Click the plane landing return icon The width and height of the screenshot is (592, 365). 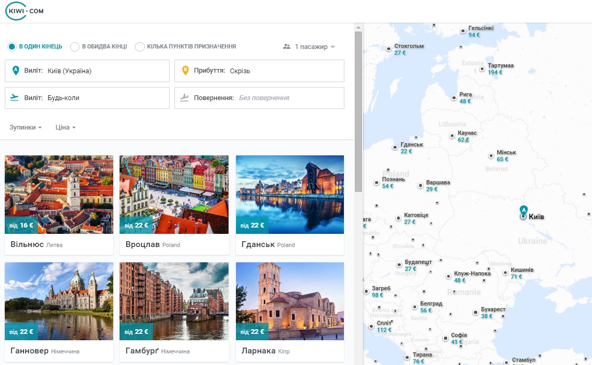184,98
